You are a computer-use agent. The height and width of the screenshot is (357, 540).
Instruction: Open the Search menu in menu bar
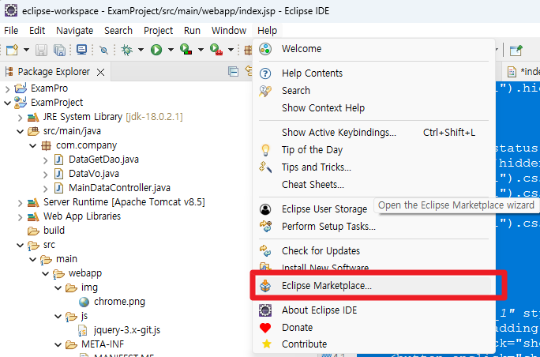(x=118, y=31)
